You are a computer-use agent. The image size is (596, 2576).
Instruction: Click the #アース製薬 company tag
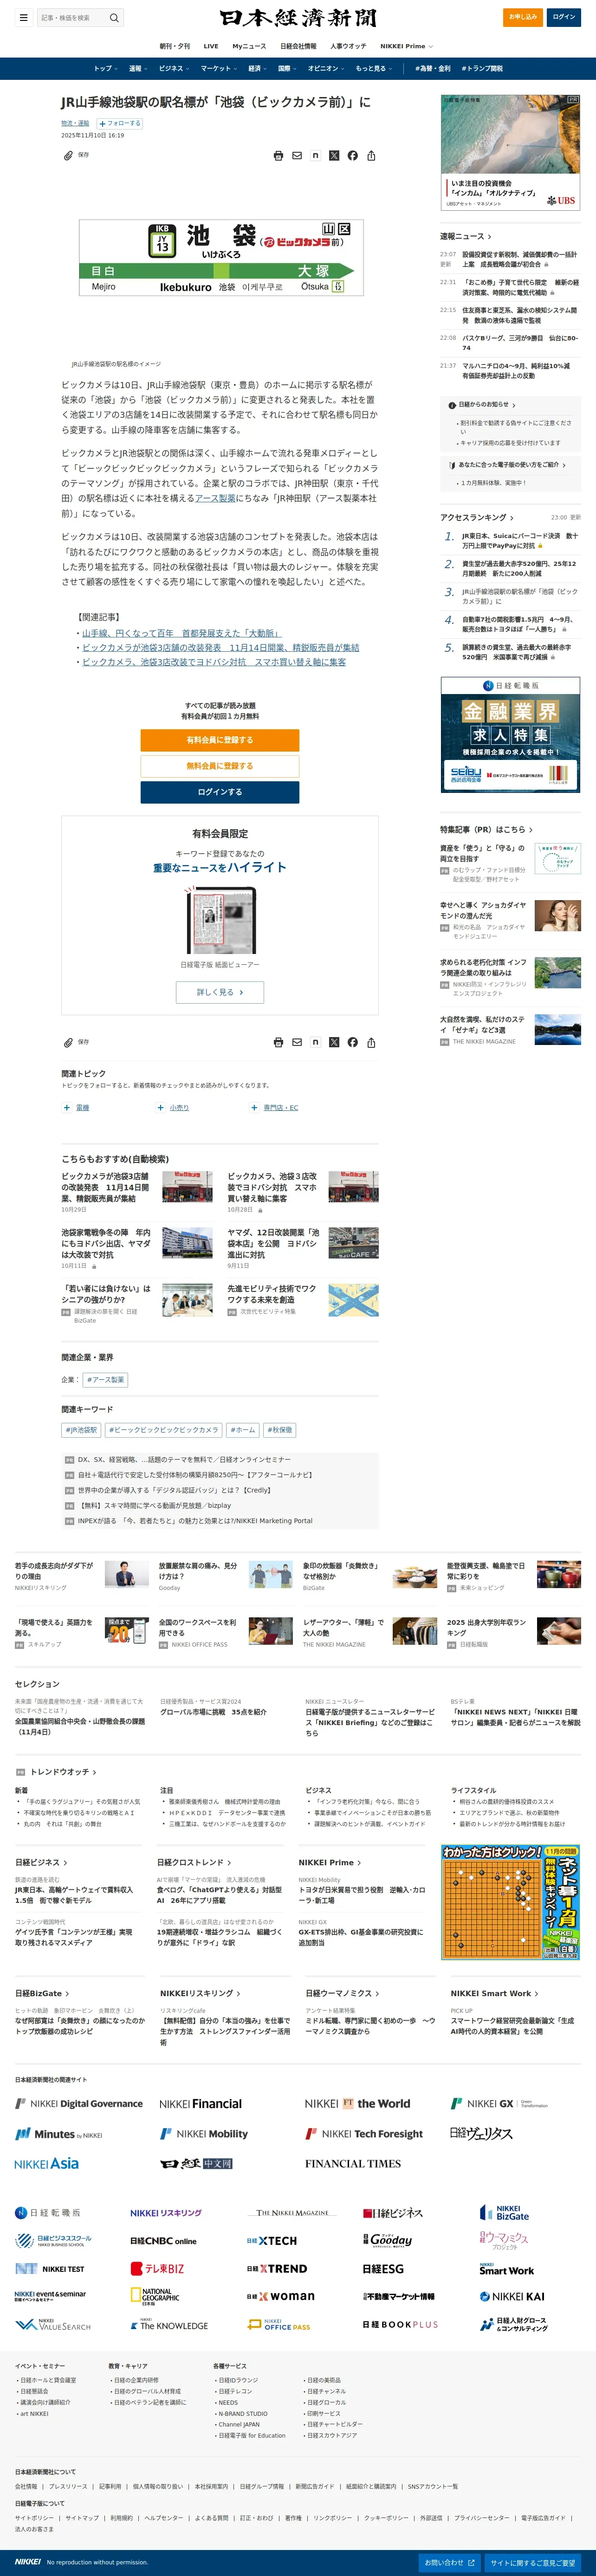pos(105,1380)
